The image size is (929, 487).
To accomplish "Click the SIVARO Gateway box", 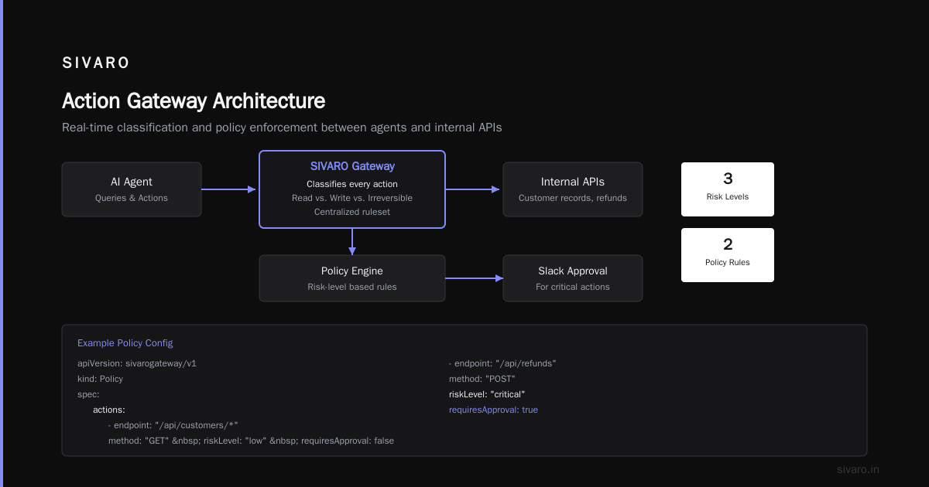I will pyautogui.click(x=352, y=189).
